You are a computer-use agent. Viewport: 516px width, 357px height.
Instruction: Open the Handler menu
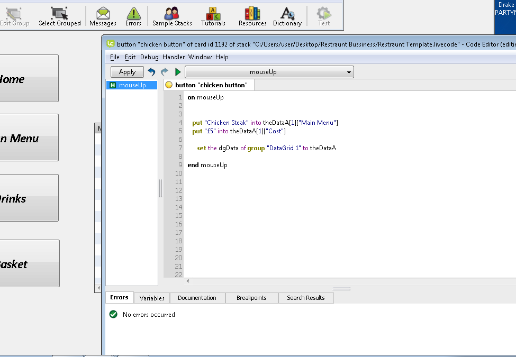pyautogui.click(x=174, y=57)
